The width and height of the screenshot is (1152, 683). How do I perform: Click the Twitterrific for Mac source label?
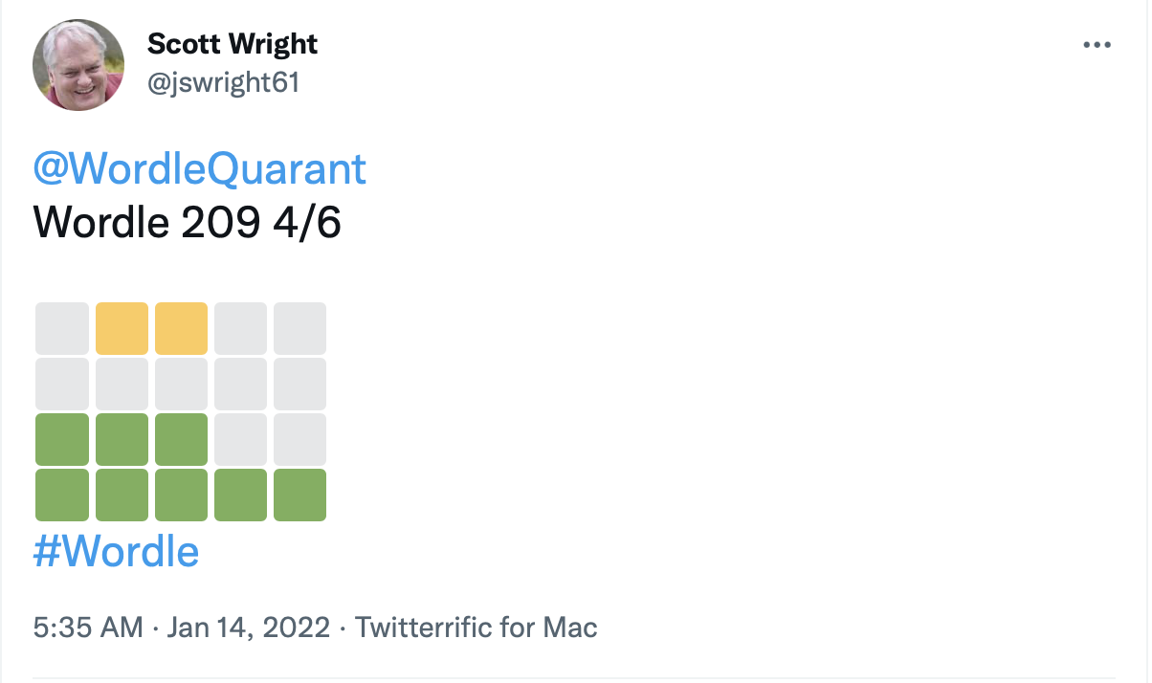[x=476, y=628]
